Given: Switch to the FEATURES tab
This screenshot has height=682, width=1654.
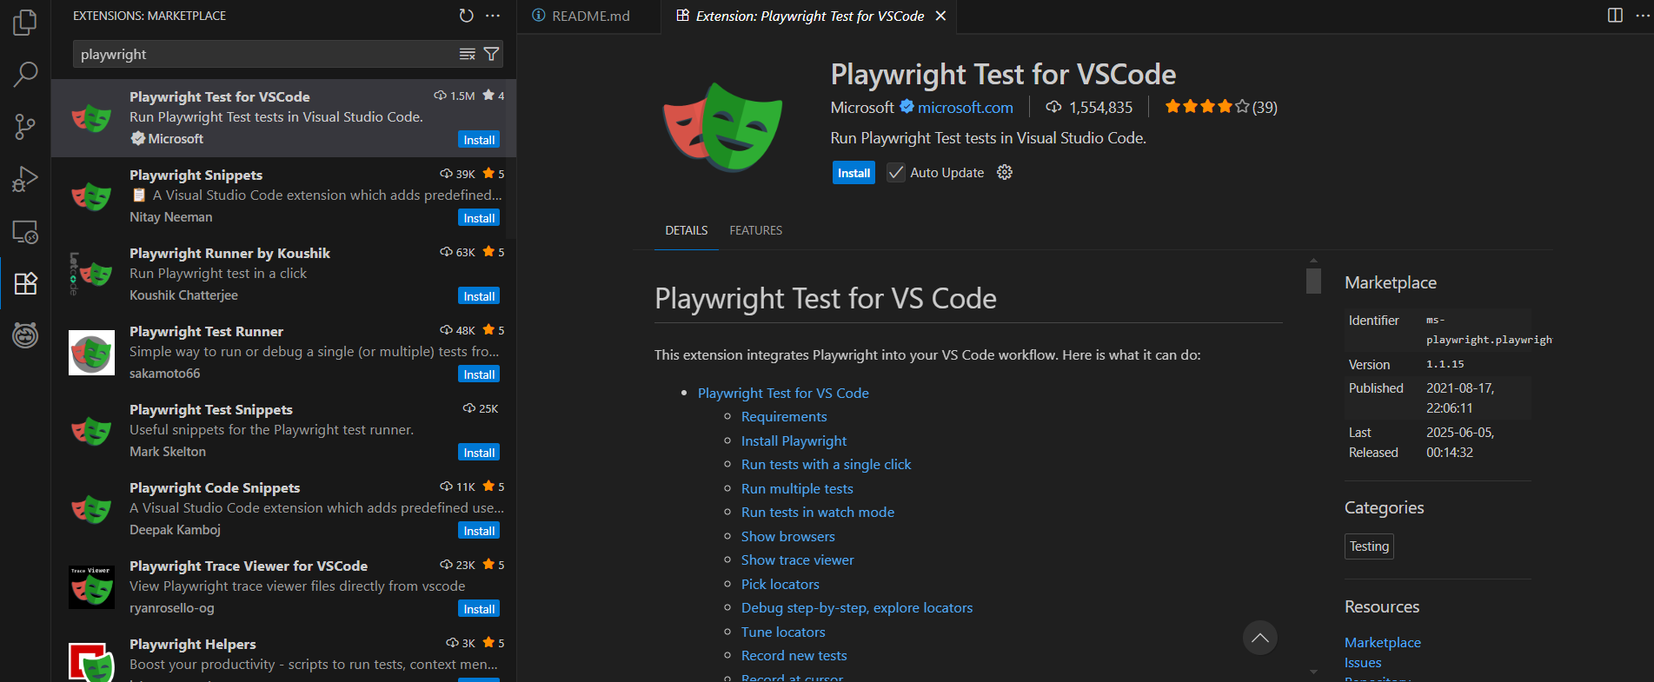Looking at the screenshot, I should [x=756, y=230].
